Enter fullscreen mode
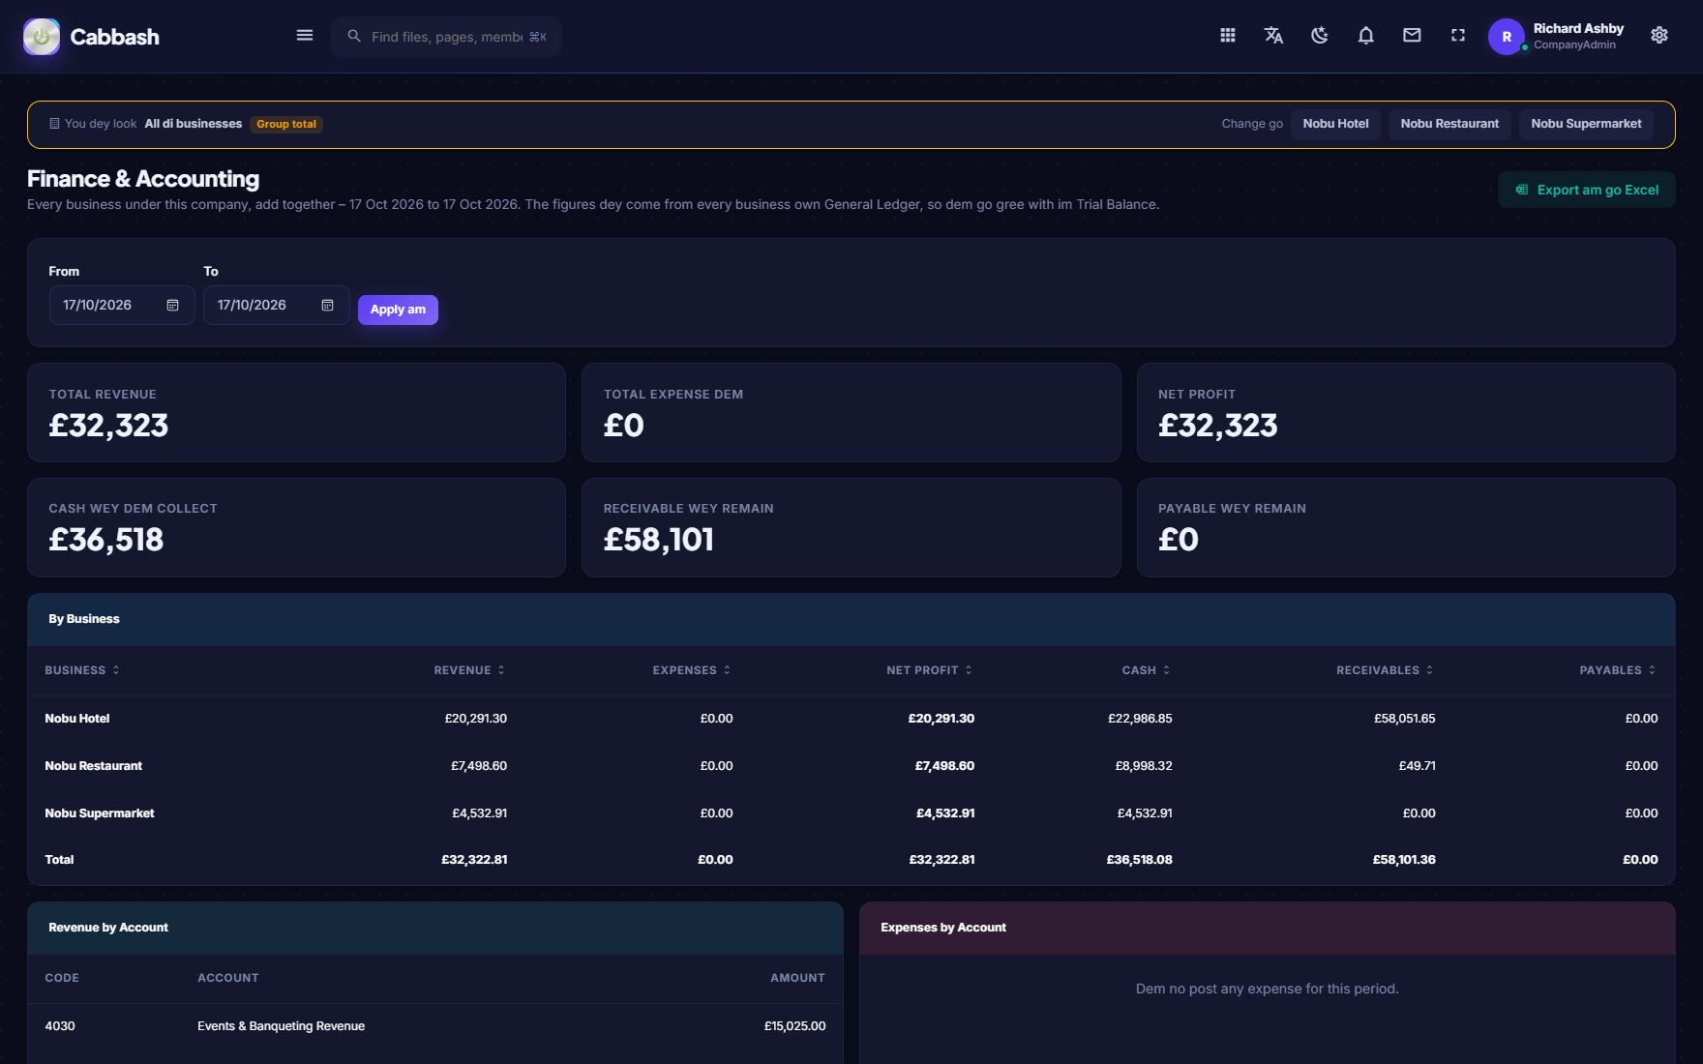The width and height of the screenshot is (1703, 1064). coord(1458,36)
